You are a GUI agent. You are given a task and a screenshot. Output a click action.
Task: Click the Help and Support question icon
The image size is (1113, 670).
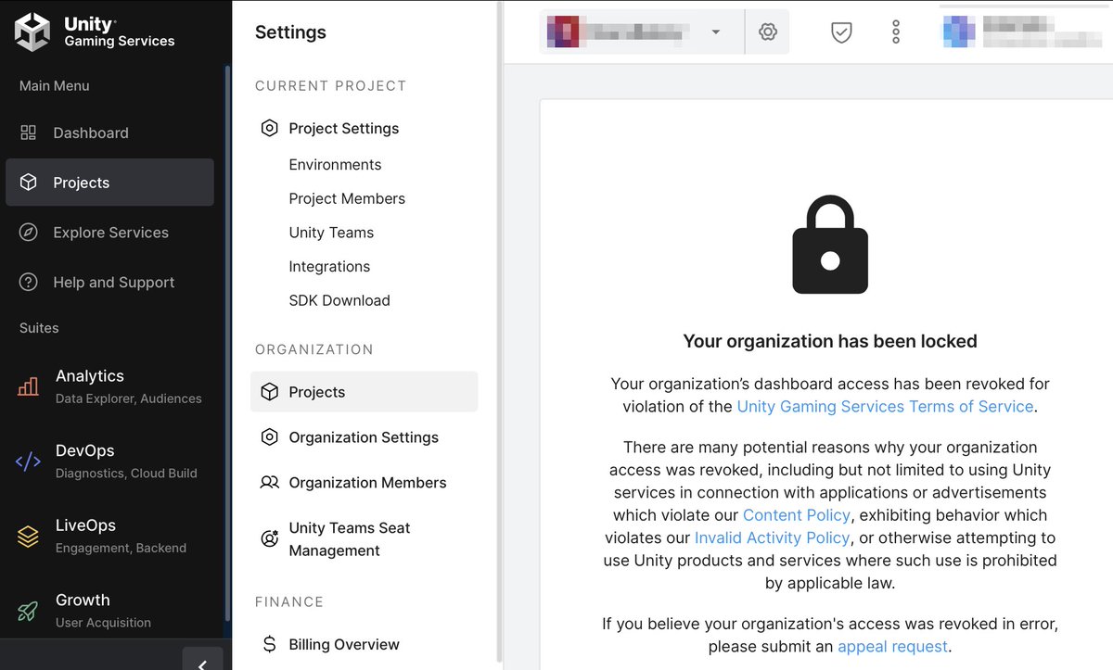coord(29,283)
